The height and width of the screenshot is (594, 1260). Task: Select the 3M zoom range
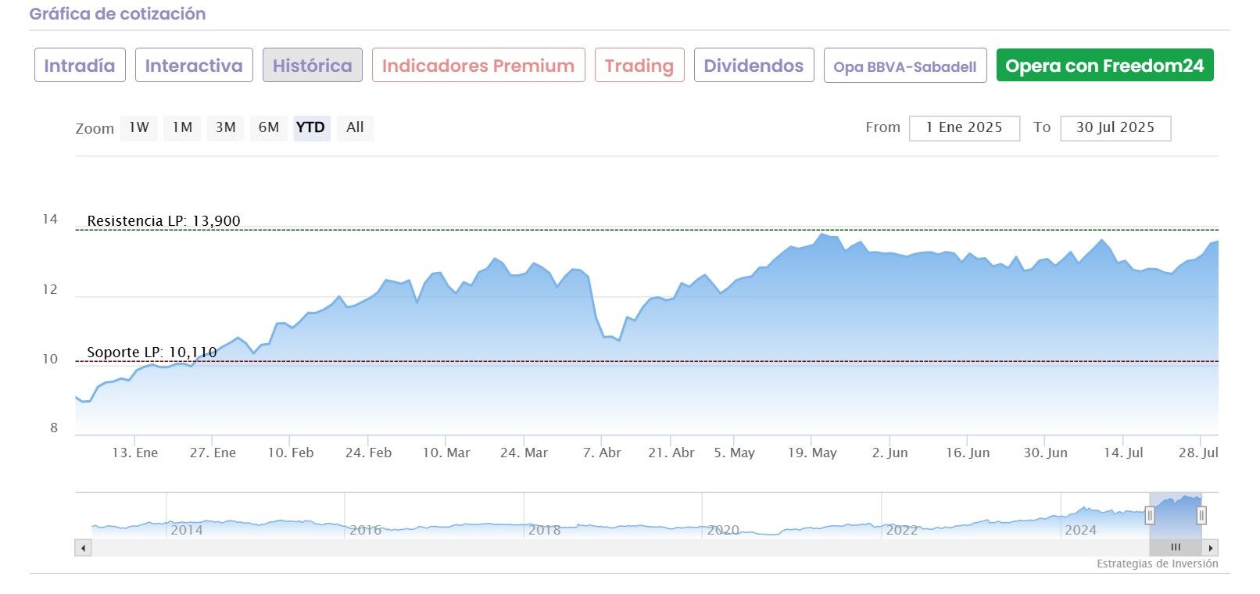pos(225,127)
